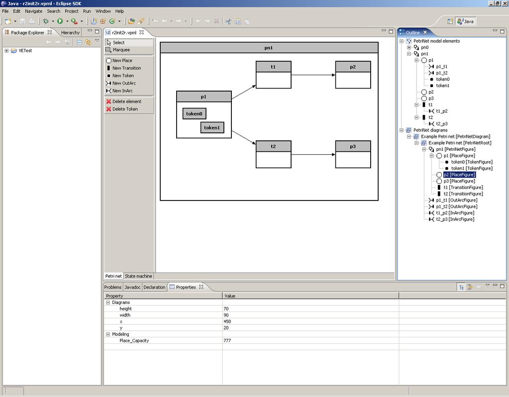
Task: Collapse PetriNet model elements root node
Action: pyautogui.click(x=402, y=41)
